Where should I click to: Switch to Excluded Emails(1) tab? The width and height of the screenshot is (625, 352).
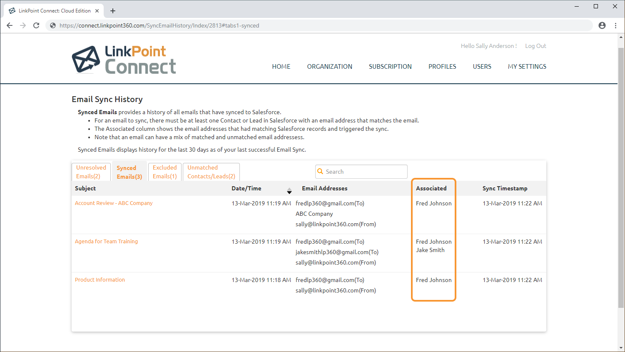[165, 172]
